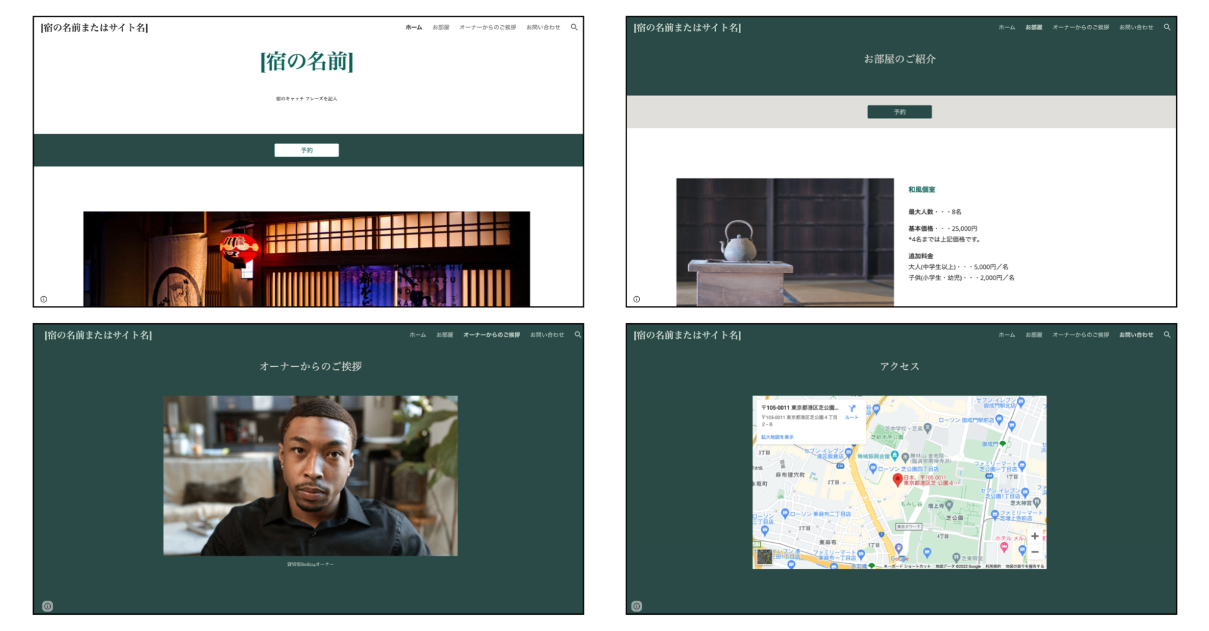This screenshot has height=631, width=1209.
Task: Click the red location pin on the map
Action: coord(898,480)
